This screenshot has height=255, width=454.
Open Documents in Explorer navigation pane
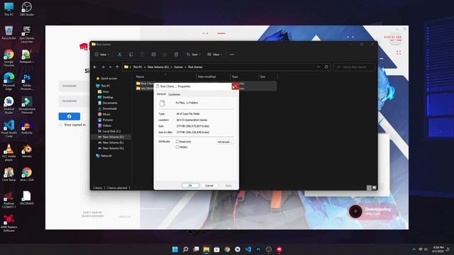click(x=107, y=103)
